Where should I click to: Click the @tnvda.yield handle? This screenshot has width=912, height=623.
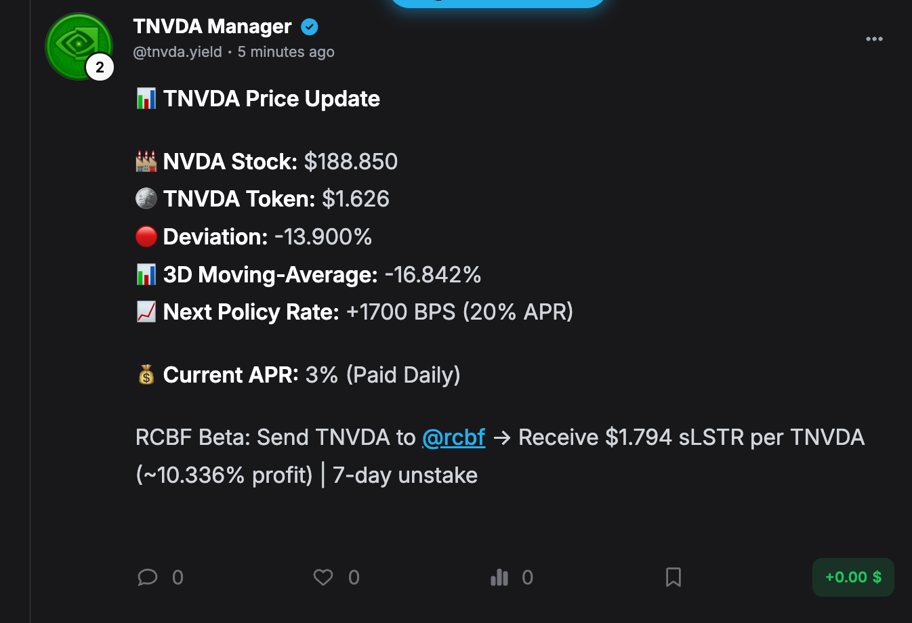(x=178, y=52)
